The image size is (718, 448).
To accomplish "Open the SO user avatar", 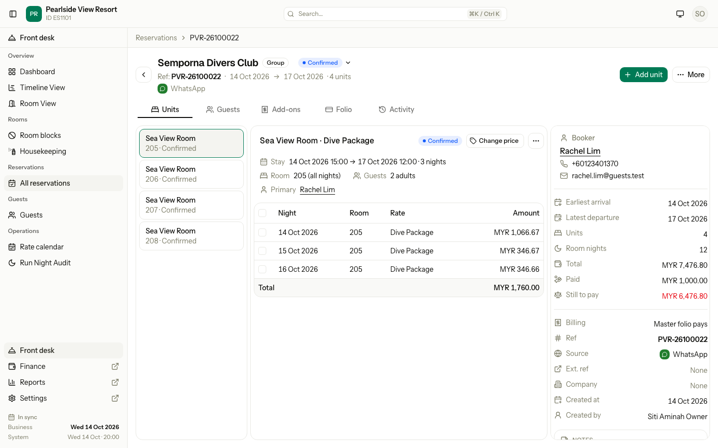I will click(700, 14).
